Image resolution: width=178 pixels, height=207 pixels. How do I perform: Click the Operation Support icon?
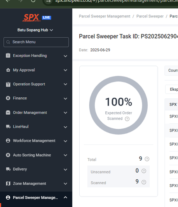coord(8,84)
